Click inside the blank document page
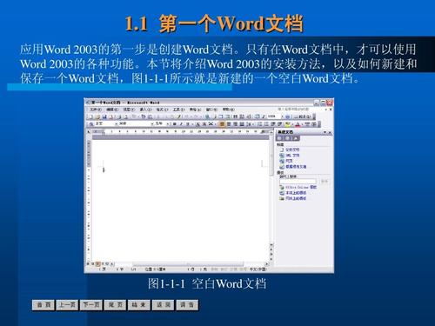The height and width of the screenshot is (326, 435). click(181, 200)
